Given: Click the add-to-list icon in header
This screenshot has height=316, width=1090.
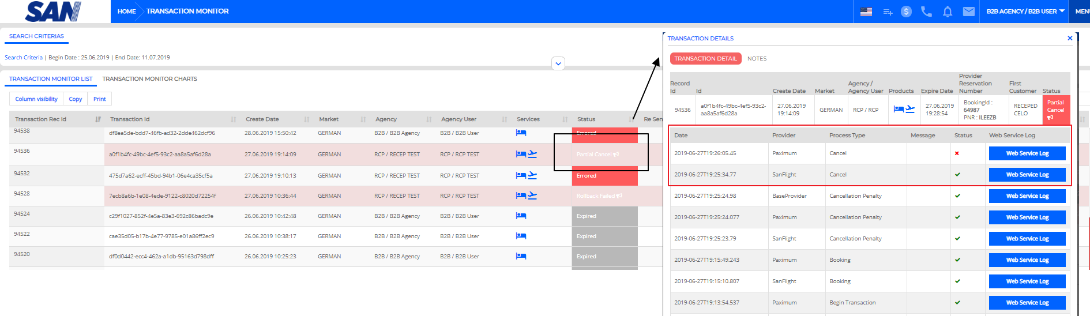Looking at the screenshot, I should 888,12.
